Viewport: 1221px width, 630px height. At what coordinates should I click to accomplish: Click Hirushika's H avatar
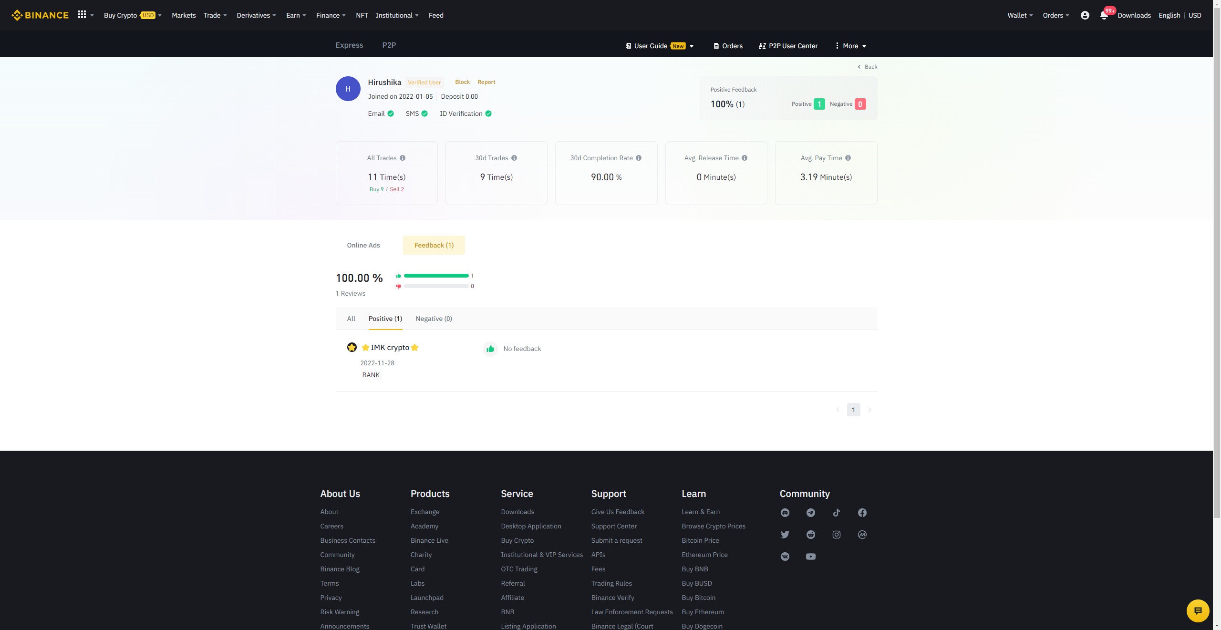click(x=348, y=89)
